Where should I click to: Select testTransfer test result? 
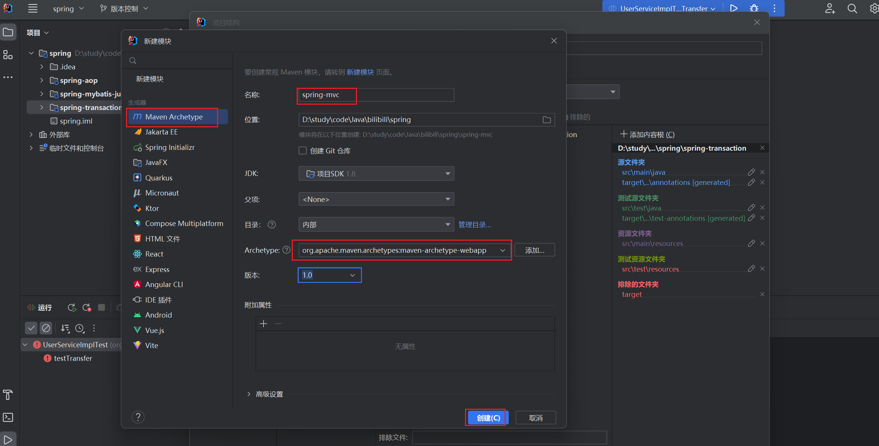(x=73, y=358)
